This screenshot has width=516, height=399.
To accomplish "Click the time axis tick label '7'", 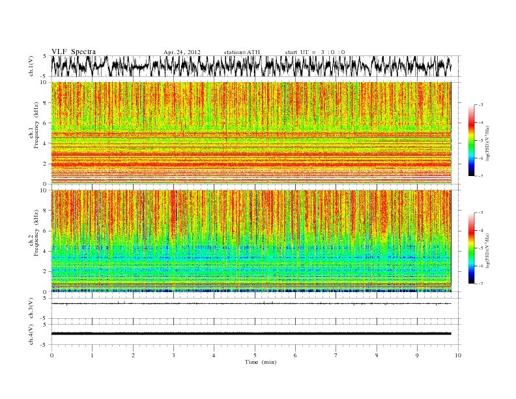I will 336,355.
